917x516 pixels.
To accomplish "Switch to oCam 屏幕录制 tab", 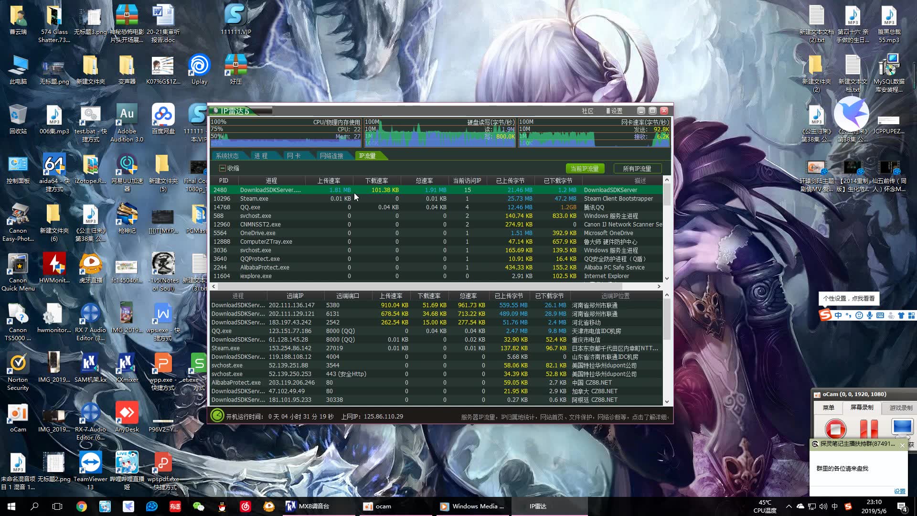I will [x=862, y=407].
